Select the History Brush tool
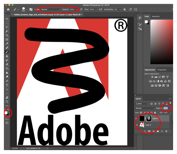 (x=7, y=60)
